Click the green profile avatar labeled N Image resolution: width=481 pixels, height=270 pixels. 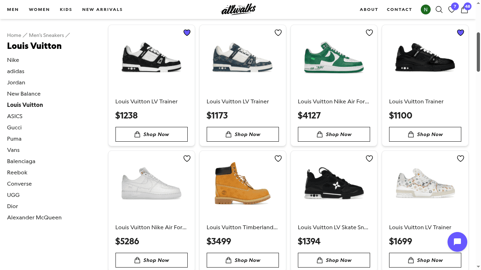pos(425,9)
